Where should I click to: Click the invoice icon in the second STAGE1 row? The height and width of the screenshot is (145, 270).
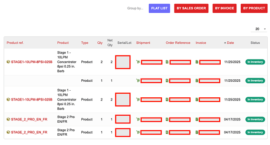(x=197, y=99)
